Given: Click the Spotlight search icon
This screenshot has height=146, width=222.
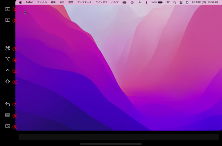Looking at the screenshot, I should coord(175,3).
